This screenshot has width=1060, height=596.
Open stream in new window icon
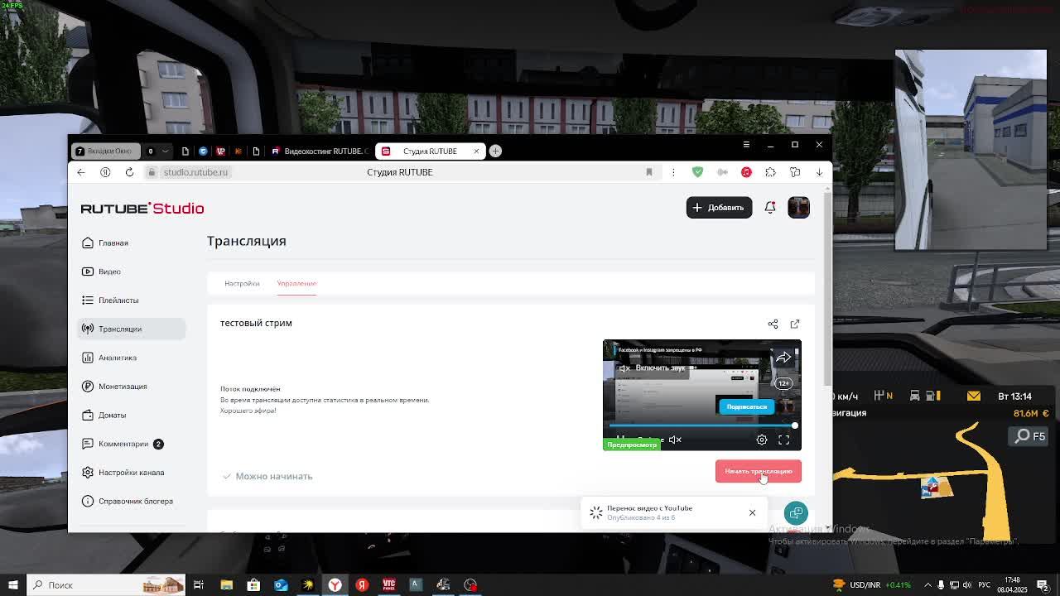[795, 324]
